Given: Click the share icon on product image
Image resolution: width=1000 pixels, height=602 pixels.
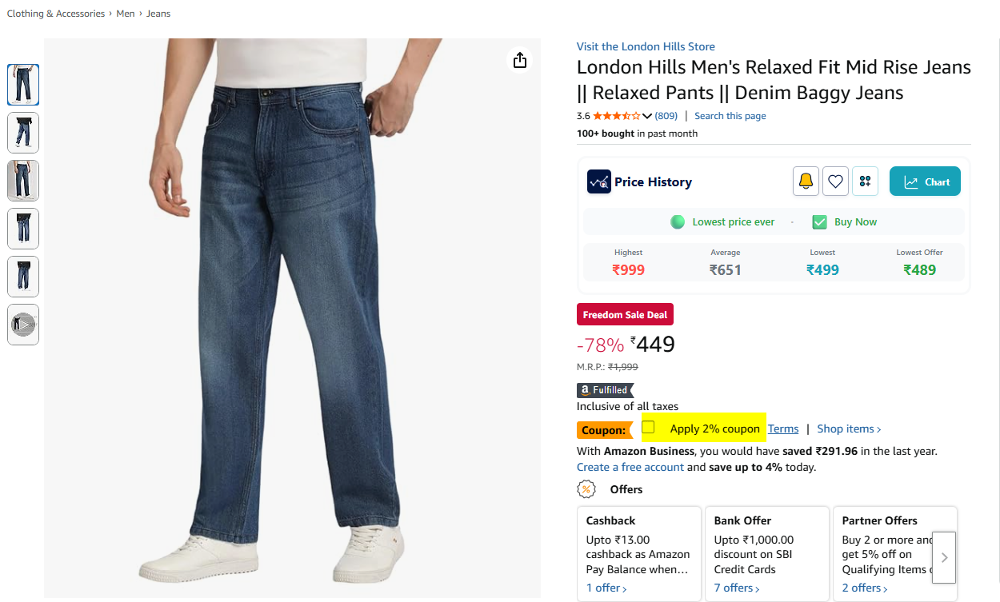Looking at the screenshot, I should coord(520,61).
